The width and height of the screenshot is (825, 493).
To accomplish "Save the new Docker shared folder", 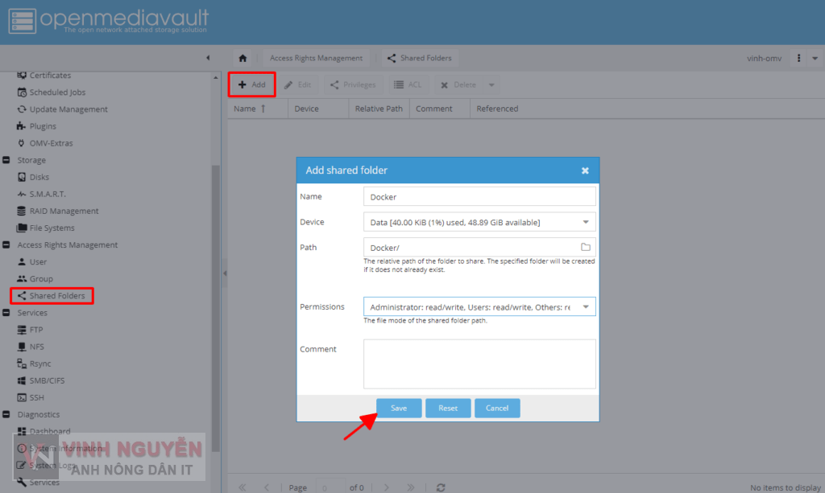I will click(399, 408).
